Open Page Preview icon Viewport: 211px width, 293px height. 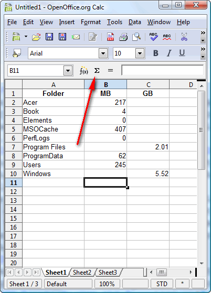coord(136,37)
